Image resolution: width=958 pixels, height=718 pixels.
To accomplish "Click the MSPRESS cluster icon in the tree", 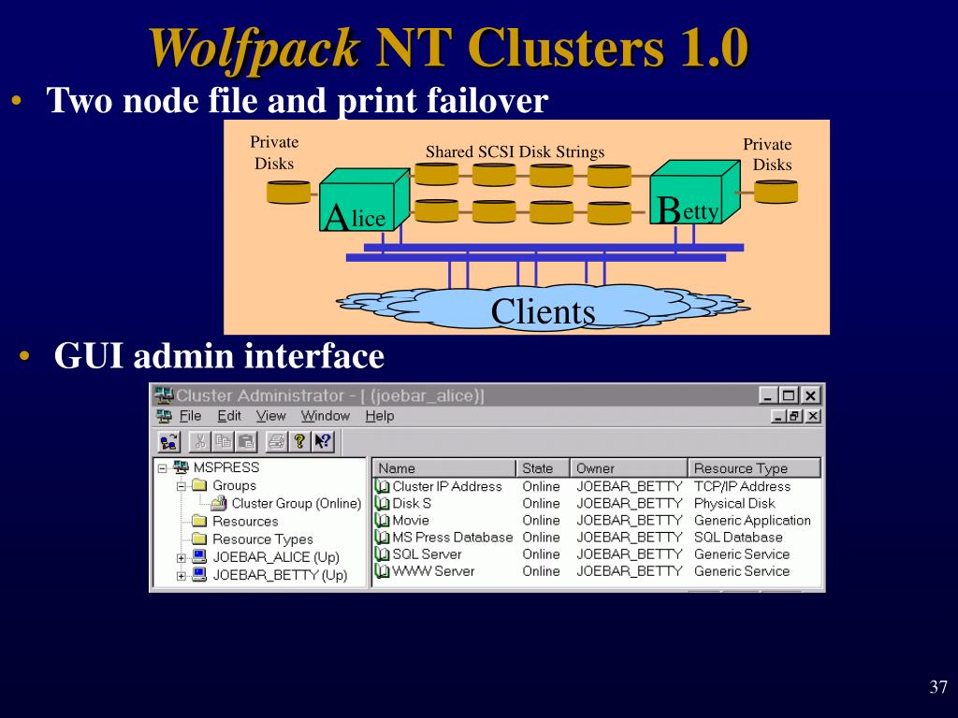I will point(181,467).
